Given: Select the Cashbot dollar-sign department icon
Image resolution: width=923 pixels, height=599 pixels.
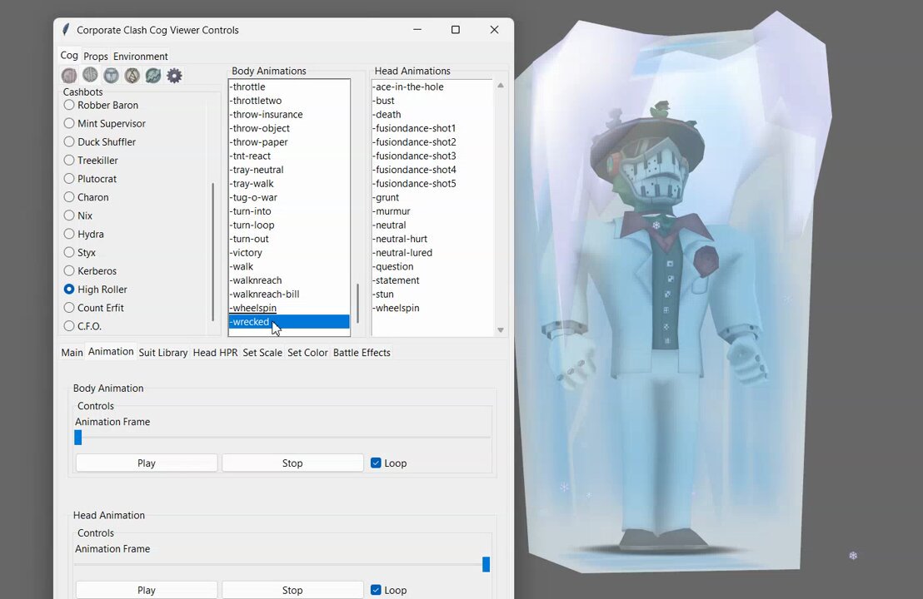Looking at the screenshot, I should pos(90,74).
